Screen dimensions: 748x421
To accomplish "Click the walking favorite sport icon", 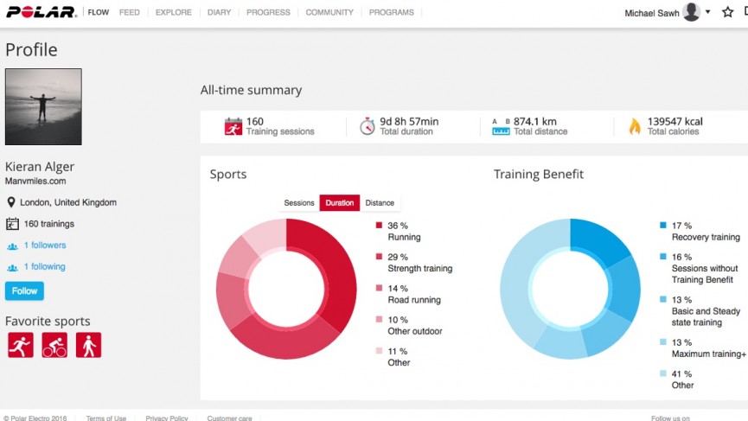I will pos(88,345).
